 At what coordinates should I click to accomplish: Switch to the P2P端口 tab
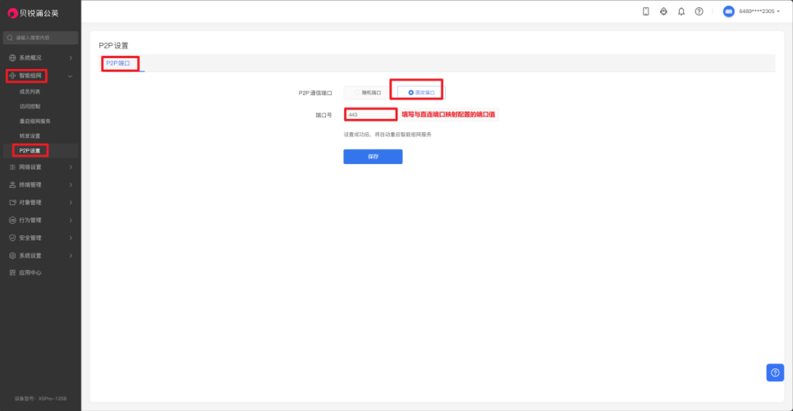pos(118,63)
